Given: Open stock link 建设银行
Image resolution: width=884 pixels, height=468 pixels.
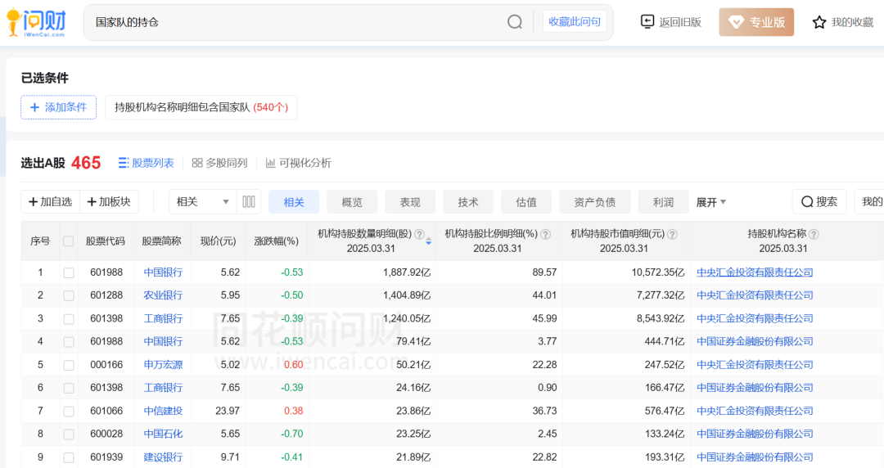Looking at the screenshot, I should (163, 457).
